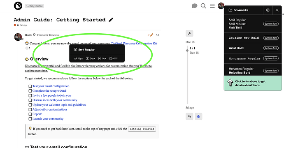
Task: Click the Overview heading
Action: coord(39,59)
